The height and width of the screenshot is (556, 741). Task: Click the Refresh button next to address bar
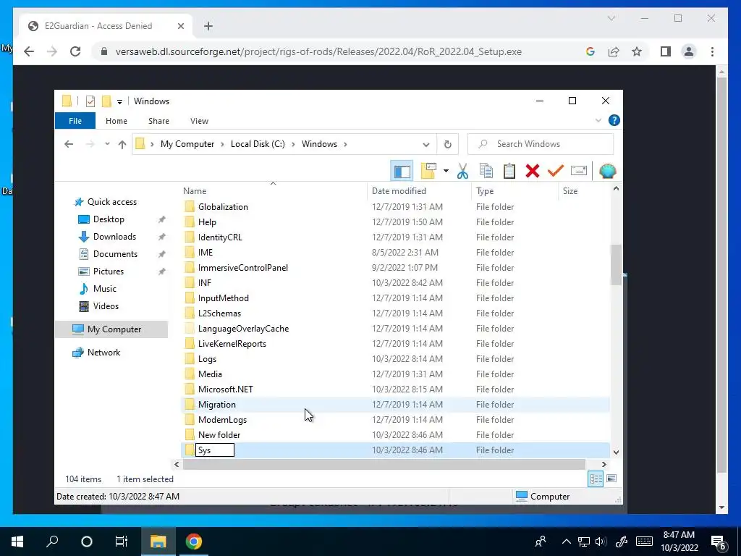tap(447, 144)
